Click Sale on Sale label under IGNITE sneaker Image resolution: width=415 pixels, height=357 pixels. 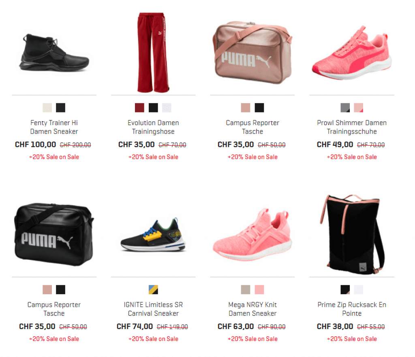pyautogui.click(x=153, y=339)
